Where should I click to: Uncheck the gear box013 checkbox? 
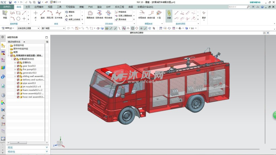coord(18,66)
